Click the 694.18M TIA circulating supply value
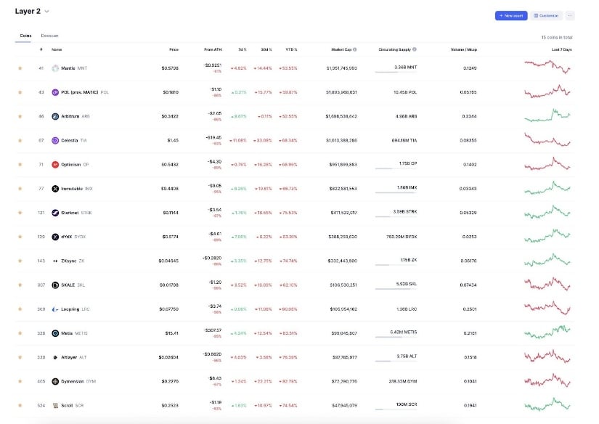This screenshot has width=599, height=424. click(x=404, y=141)
